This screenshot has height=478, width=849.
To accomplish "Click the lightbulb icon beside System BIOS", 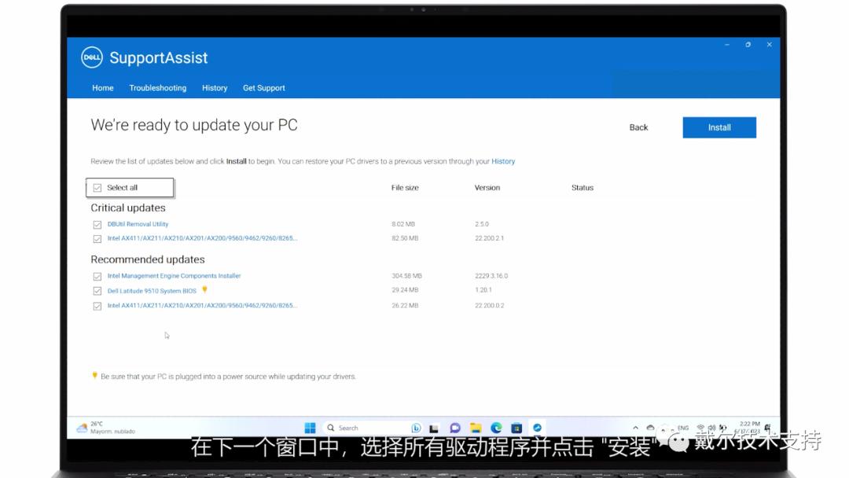I will click(x=204, y=289).
